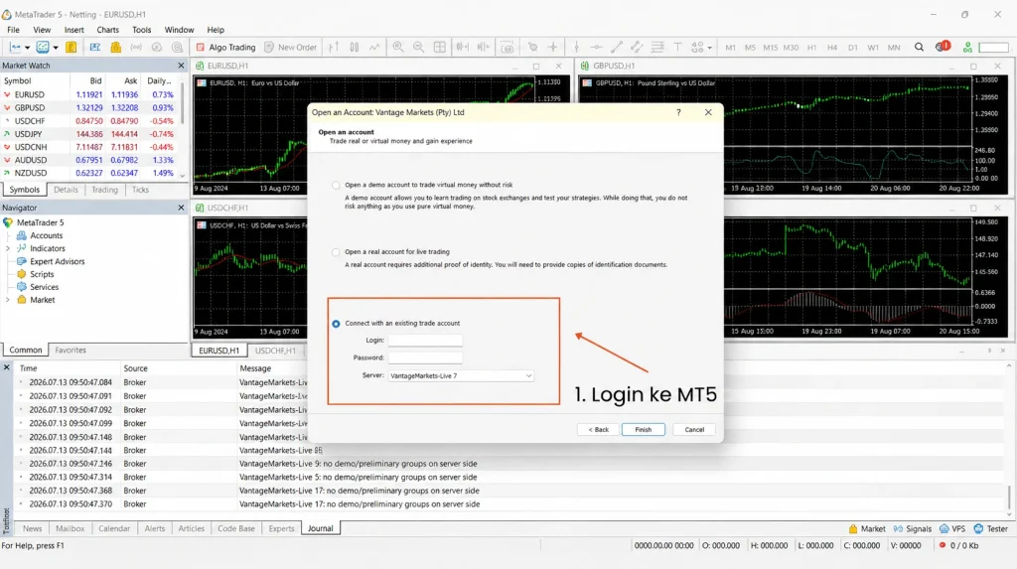The width and height of the screenshot is (1017, 569).
Task: Open the Server combo box
Action: [x=461, y=375]
